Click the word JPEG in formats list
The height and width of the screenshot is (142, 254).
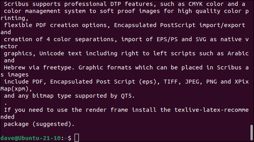(x=192, y=82)
